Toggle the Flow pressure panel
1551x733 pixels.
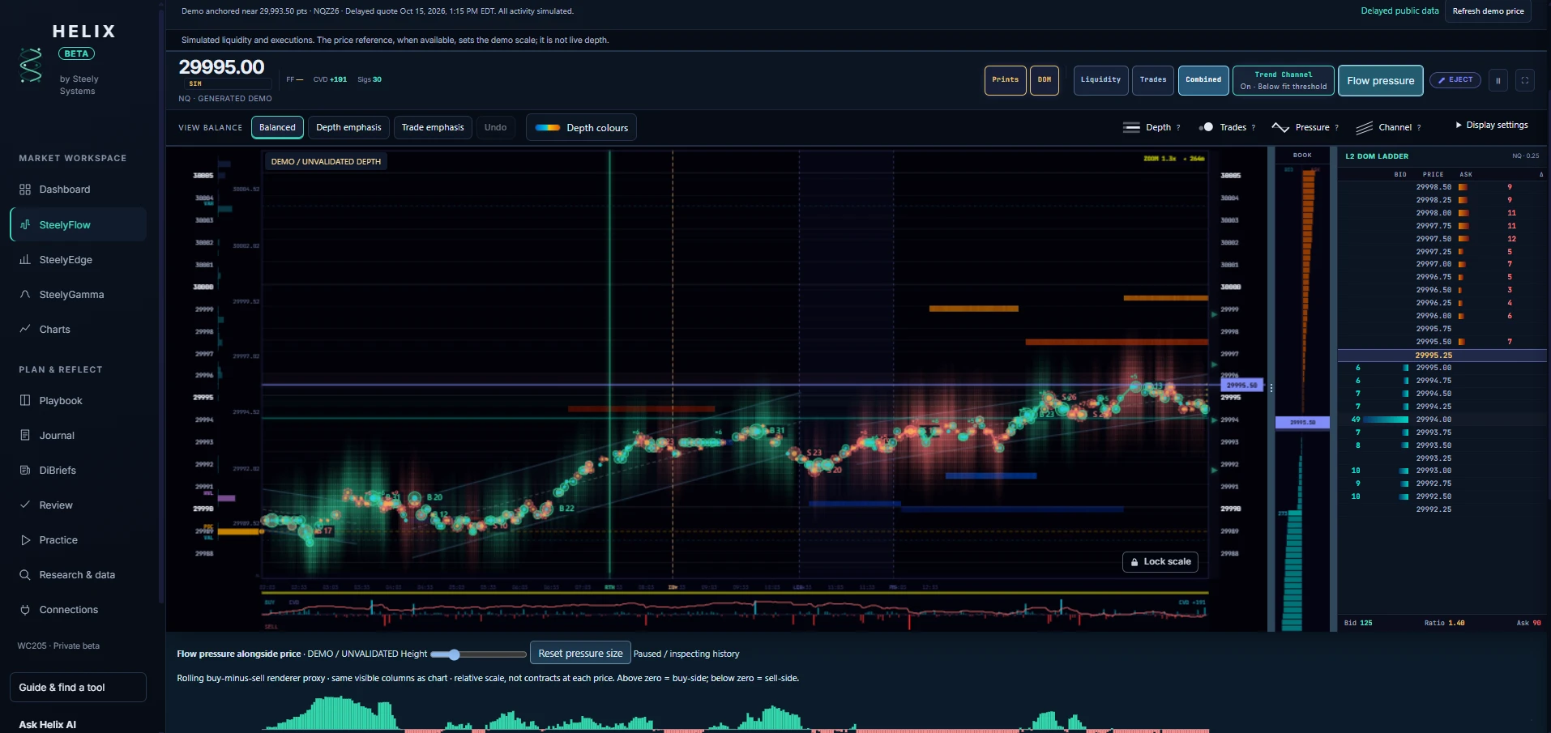(x=1380, y=80)
